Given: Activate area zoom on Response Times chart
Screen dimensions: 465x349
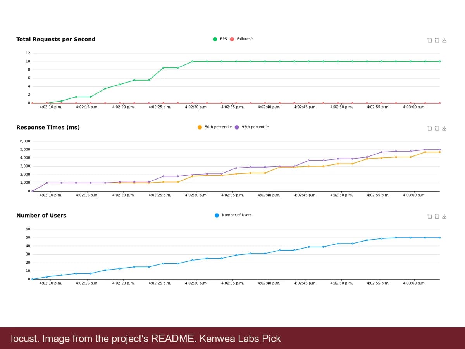Looking at the screenshot, I should (x=429, y=128).
